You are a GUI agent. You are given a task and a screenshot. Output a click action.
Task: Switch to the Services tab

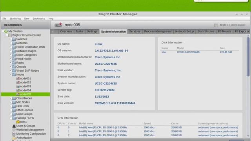point(135,31)
